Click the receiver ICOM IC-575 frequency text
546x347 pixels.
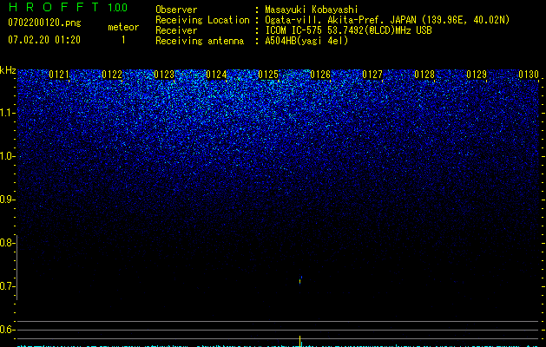(x=348, y=30)
